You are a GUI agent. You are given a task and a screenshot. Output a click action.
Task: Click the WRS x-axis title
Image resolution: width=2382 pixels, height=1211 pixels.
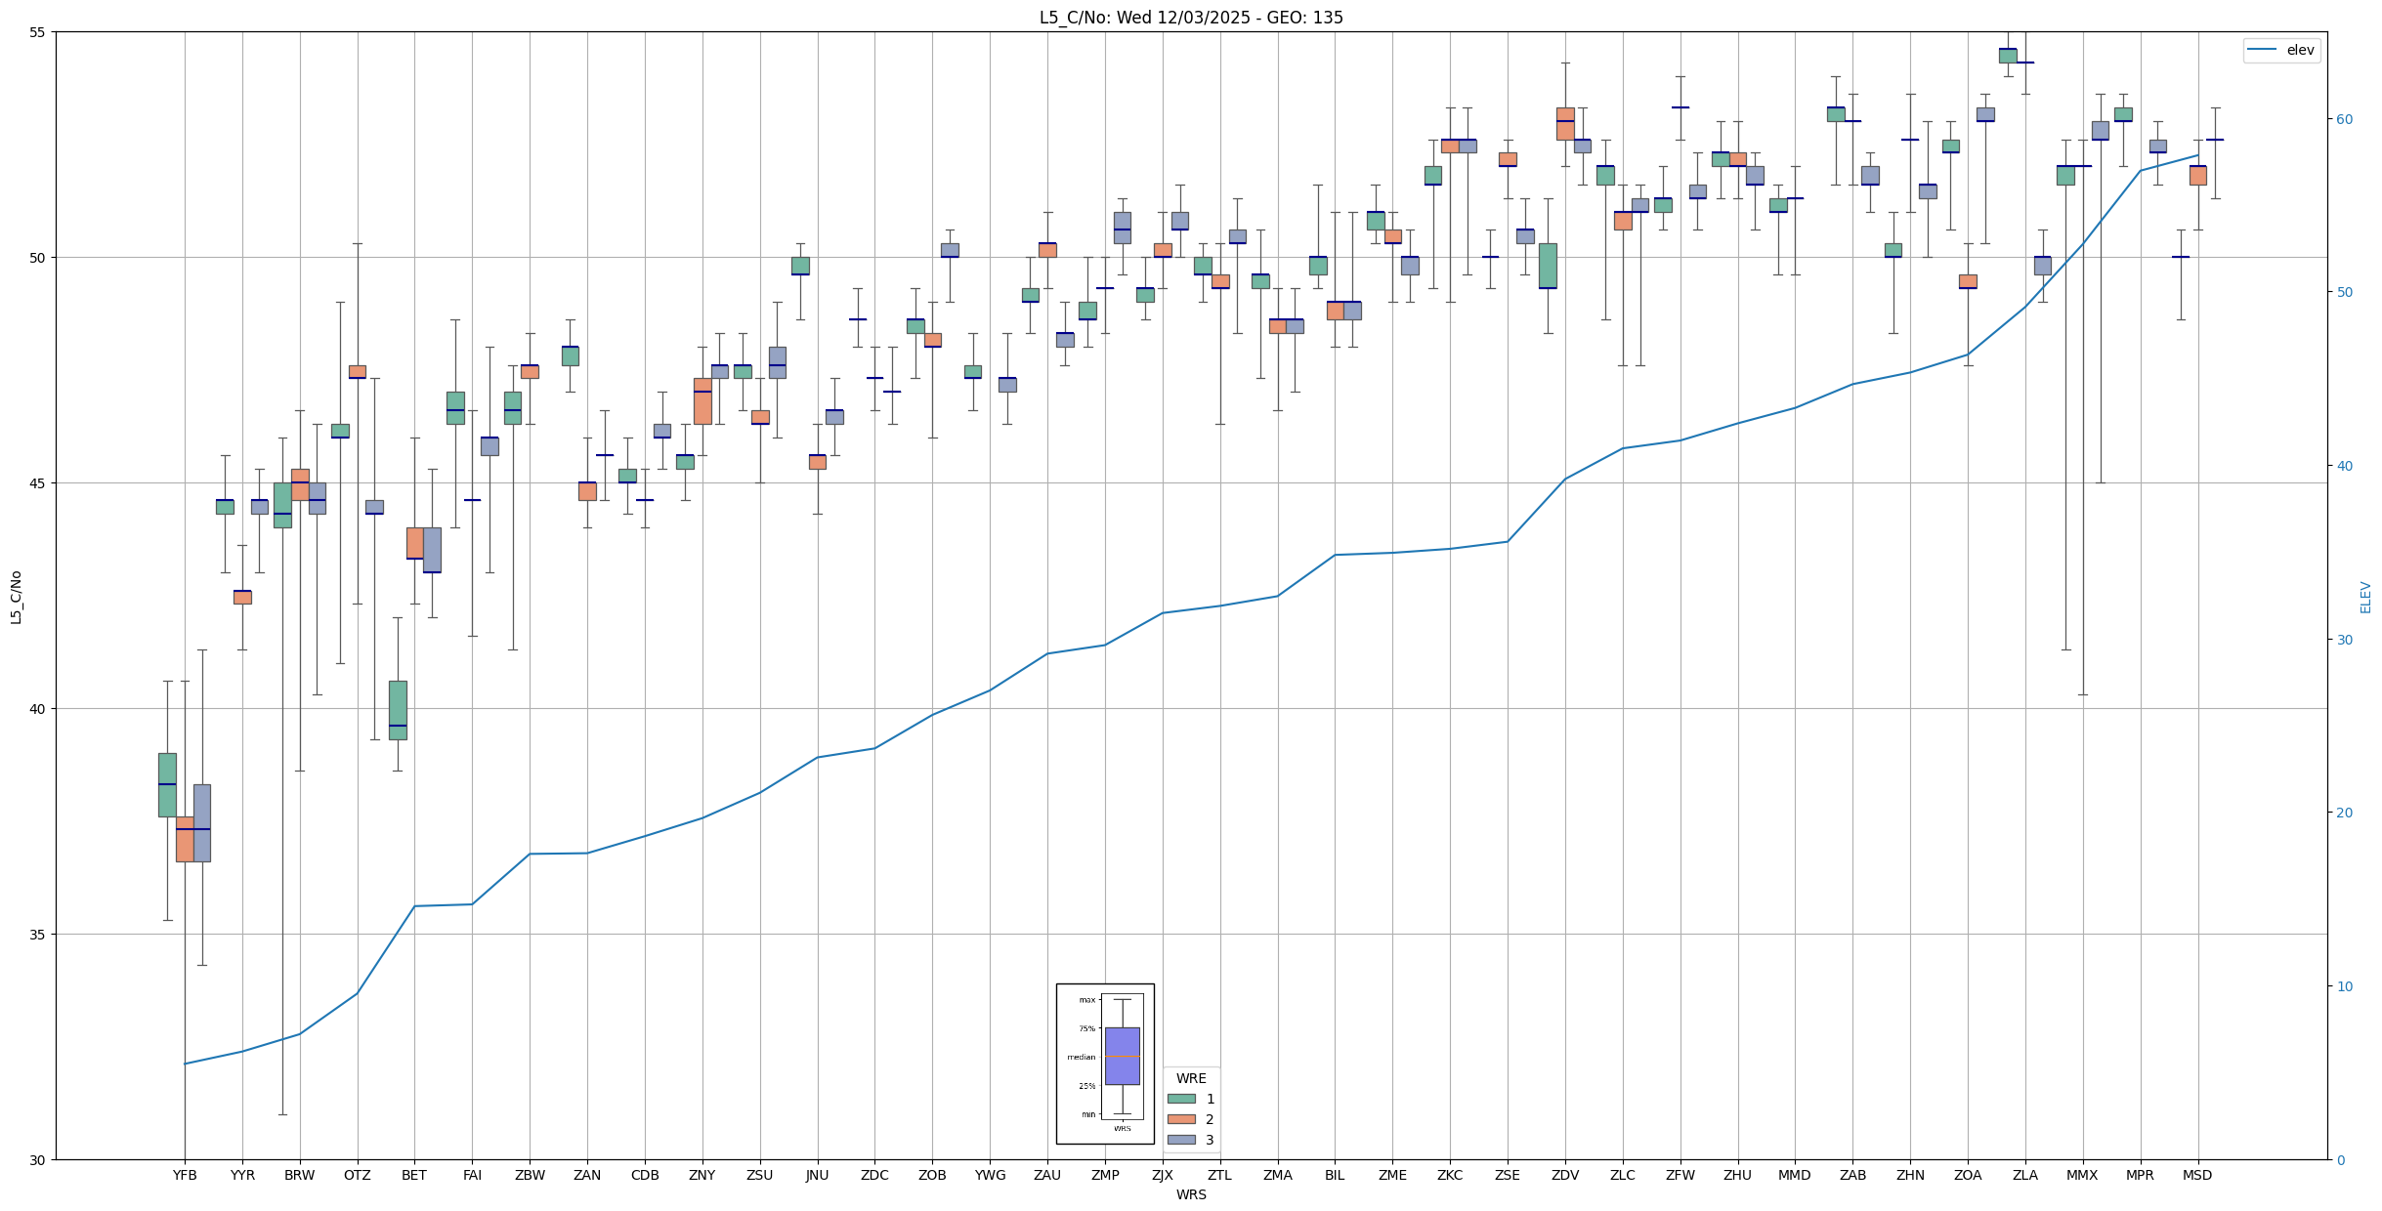[1191, 1194]
